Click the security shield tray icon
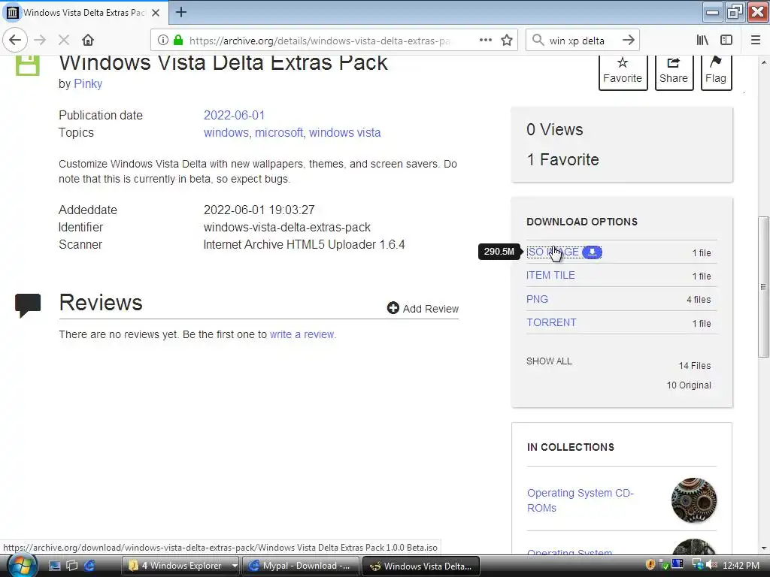The image size is (770, 577). click(650, 565)
